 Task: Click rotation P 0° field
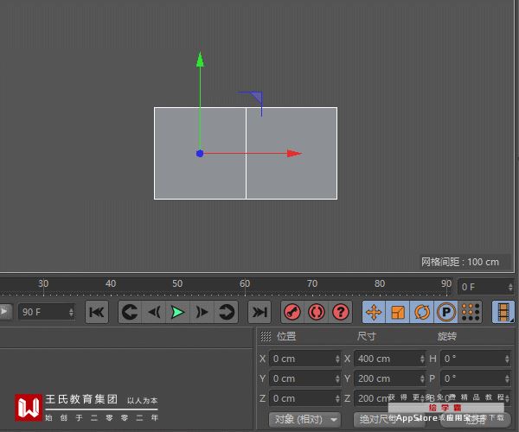coord(476,378)
